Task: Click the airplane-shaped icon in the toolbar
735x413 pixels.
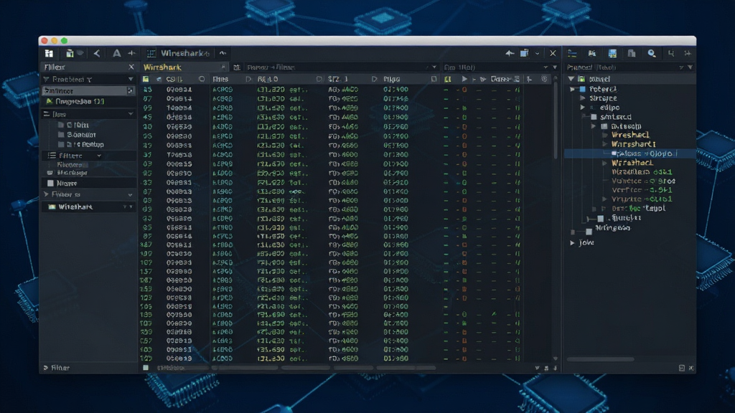Action: click(x=510, y=53)
